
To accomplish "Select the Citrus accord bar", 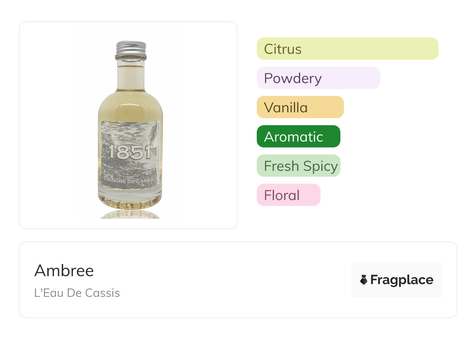I will (347, 49).
